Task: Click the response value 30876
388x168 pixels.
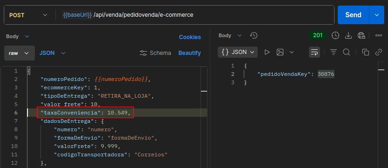Action: (x=326, y=74)
